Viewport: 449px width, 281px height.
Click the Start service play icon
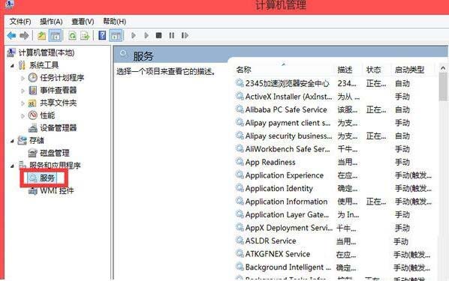pos(133,35)
